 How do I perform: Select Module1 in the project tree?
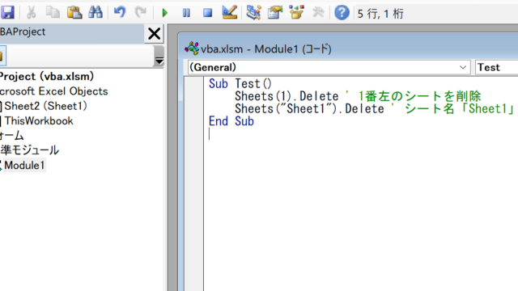[24, 165]
